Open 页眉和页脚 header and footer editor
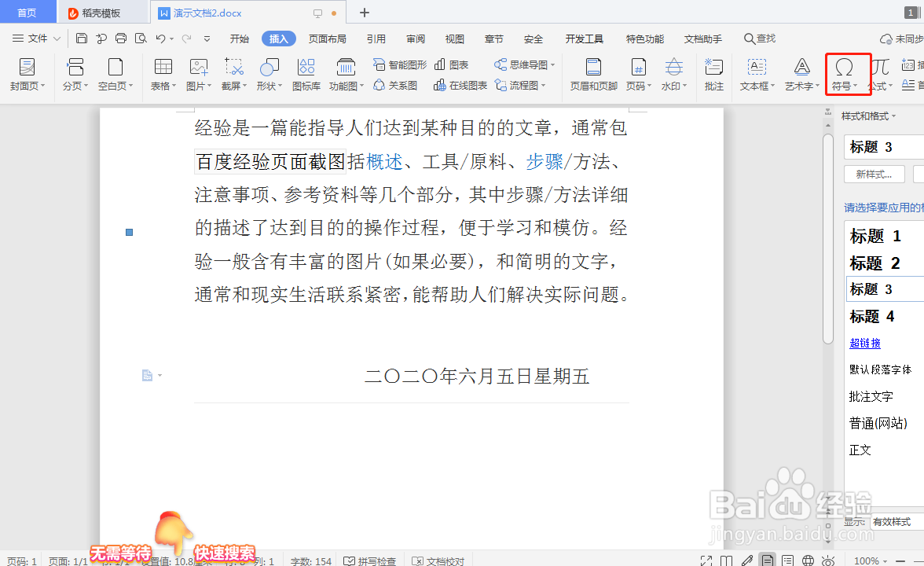The height and width of the screenshot is (566, 924). click(x=592, y=74)
